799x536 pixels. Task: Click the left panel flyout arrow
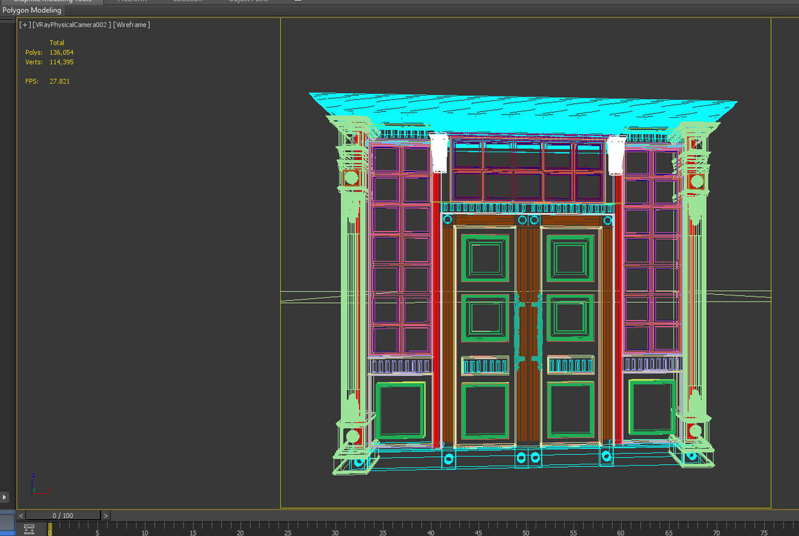coord(5,497)
